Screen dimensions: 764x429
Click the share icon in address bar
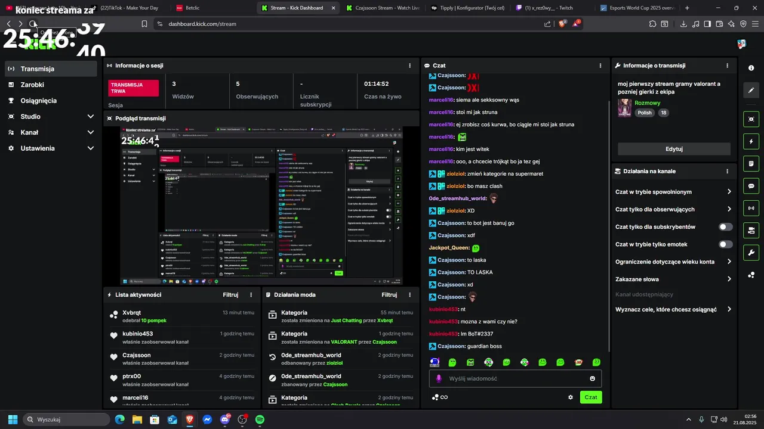pos(547,24)
